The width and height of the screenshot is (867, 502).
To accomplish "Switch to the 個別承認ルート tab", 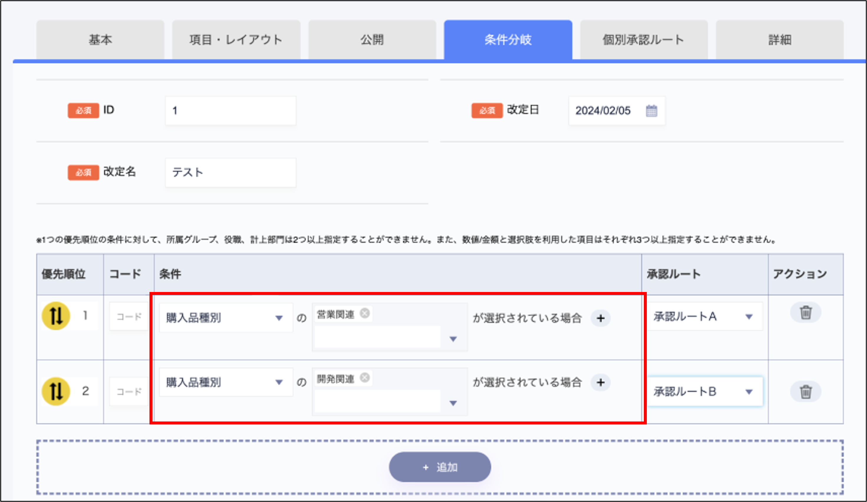I will click(643, 39).
